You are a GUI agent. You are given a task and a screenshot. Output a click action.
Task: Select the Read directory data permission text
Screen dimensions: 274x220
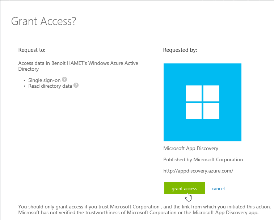(x=50, y=86)
